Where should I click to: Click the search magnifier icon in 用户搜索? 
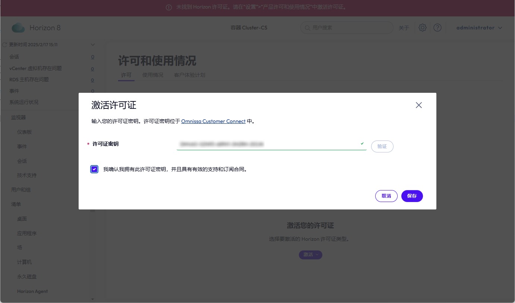pos(307,28)
